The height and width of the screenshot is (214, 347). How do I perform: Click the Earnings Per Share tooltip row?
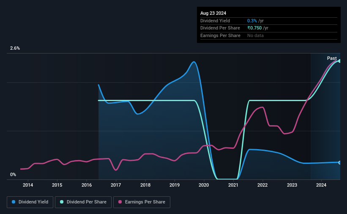pos(269,35)
